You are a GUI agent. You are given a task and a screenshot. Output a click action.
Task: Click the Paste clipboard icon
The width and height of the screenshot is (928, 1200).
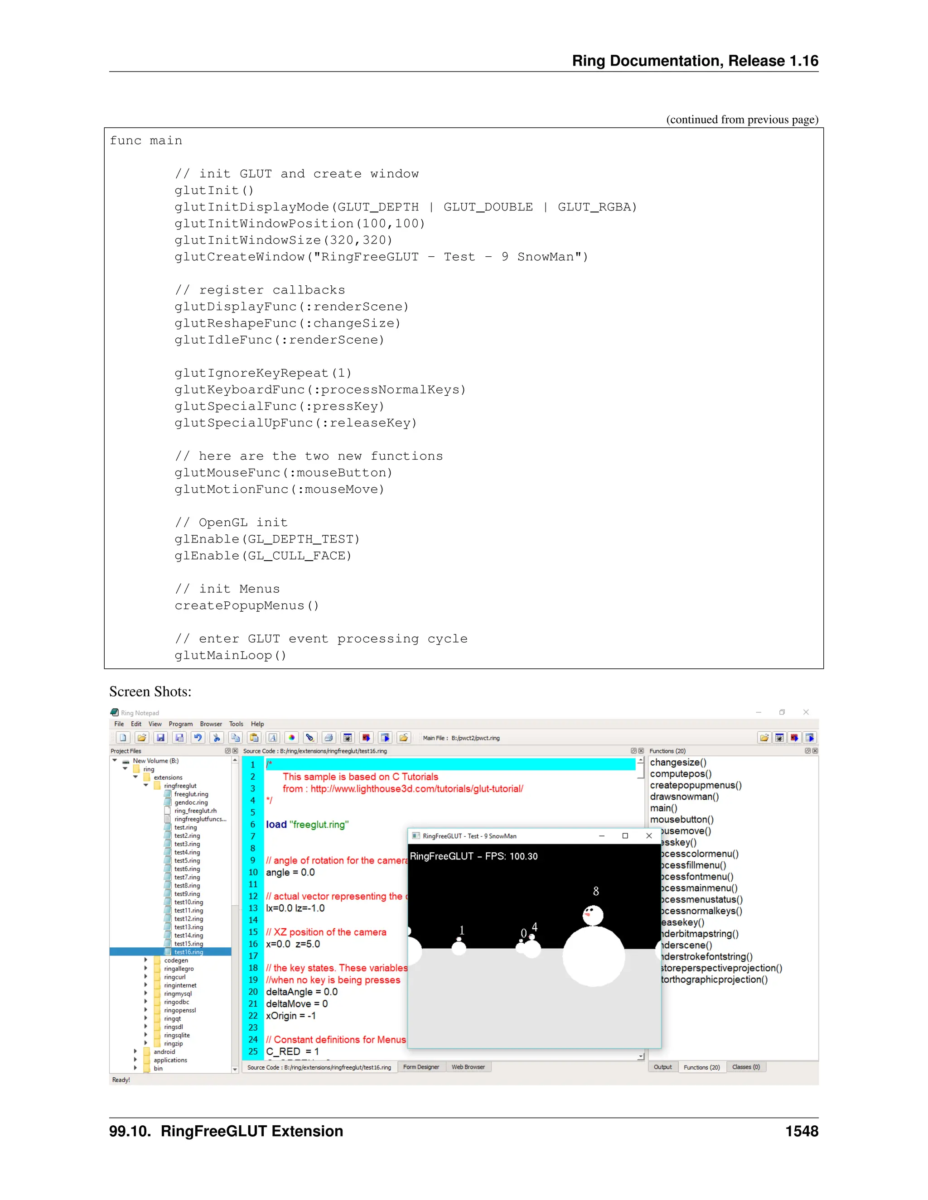[x=254, y=737]
